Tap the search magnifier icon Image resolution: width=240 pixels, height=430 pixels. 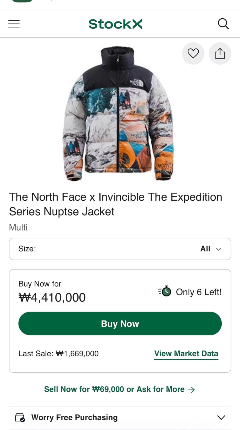coord(223,24)
